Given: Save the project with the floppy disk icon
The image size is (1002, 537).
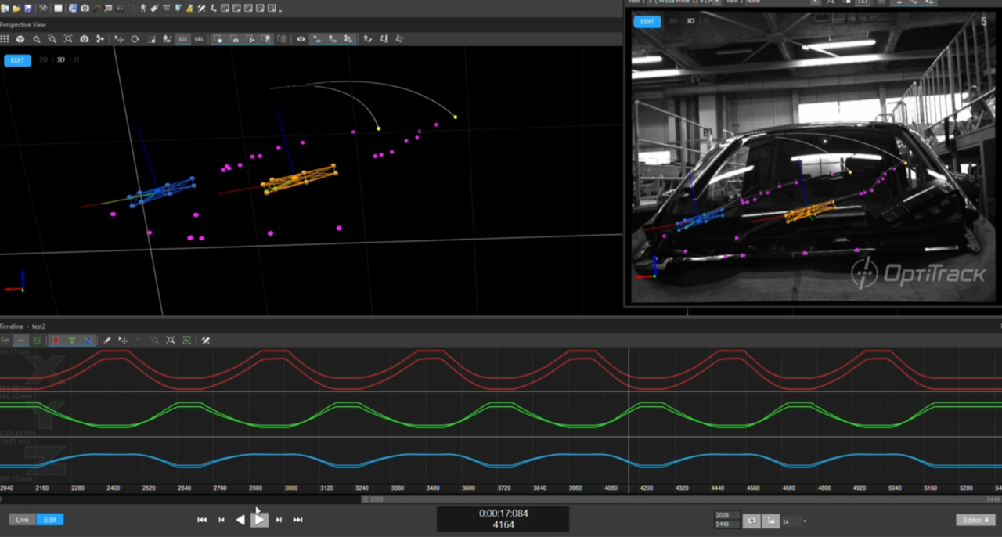Looking at the screenshot, I should pos(28,8).
